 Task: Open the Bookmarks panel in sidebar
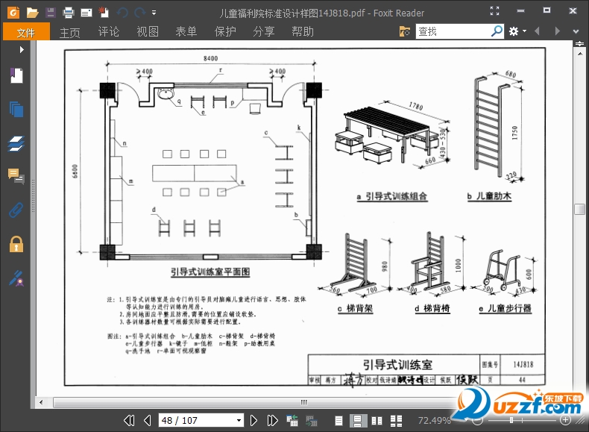[16, 75]
